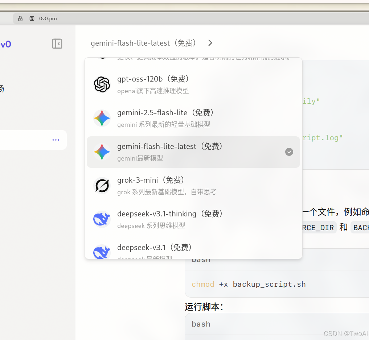Image resolution: width=369 pixels, height=340 pixels.
Task: Click the lock icon in address bar
Action: coord(20,18)
